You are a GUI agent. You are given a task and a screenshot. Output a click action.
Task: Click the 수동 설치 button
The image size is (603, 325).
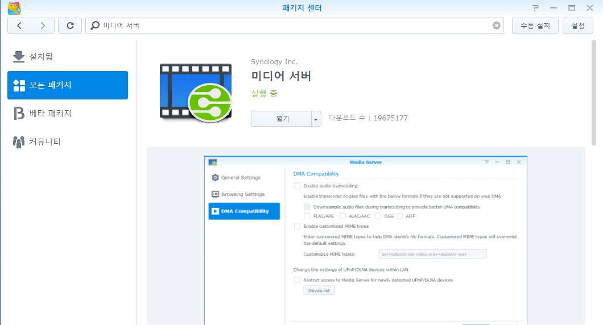click(x=535, y=26)
